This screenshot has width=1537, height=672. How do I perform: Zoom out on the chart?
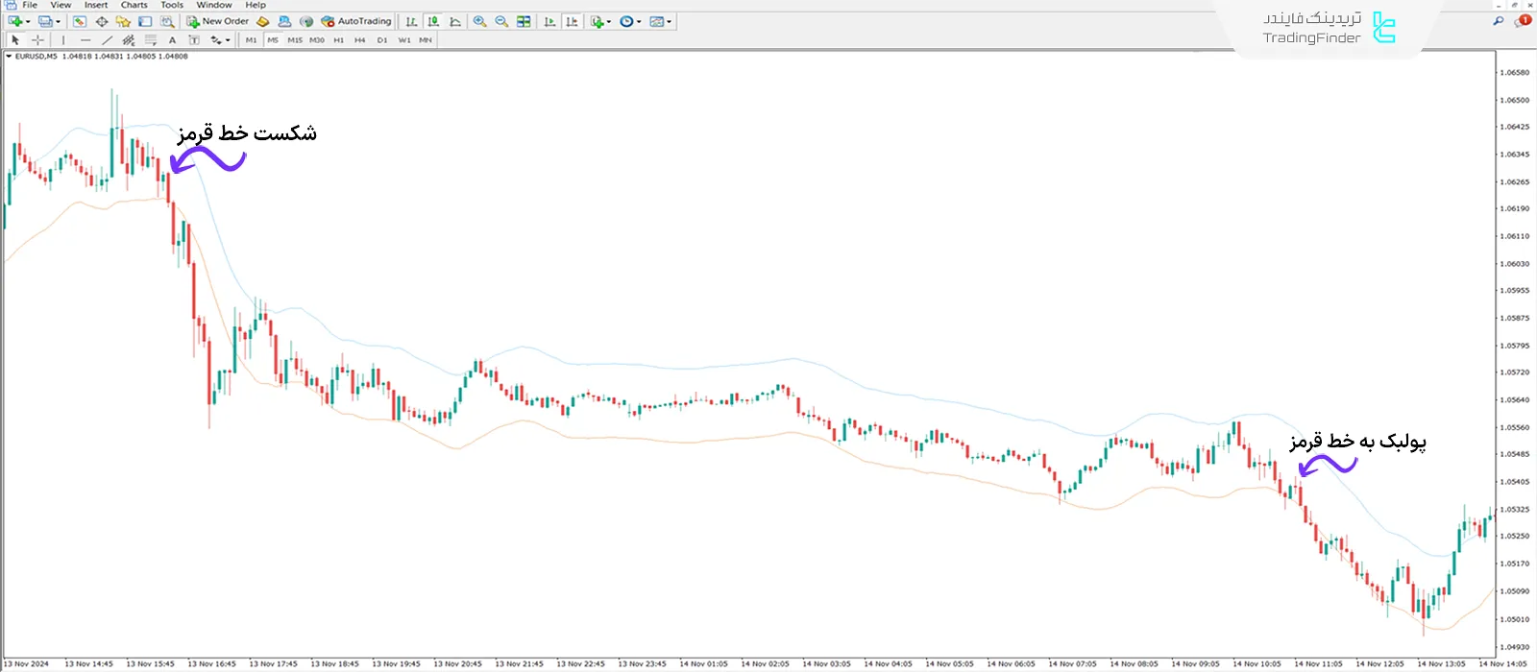click(x=501, y=21)
